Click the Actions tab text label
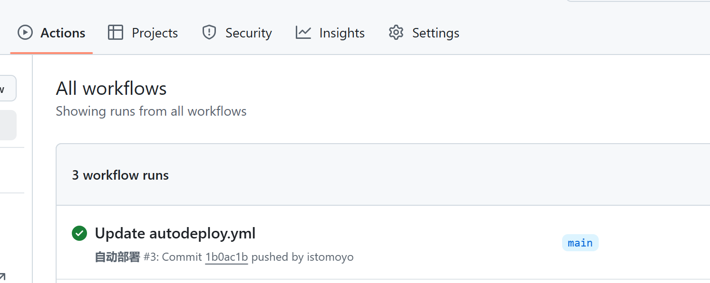The image size is (710, 283). tap(63, 33)
